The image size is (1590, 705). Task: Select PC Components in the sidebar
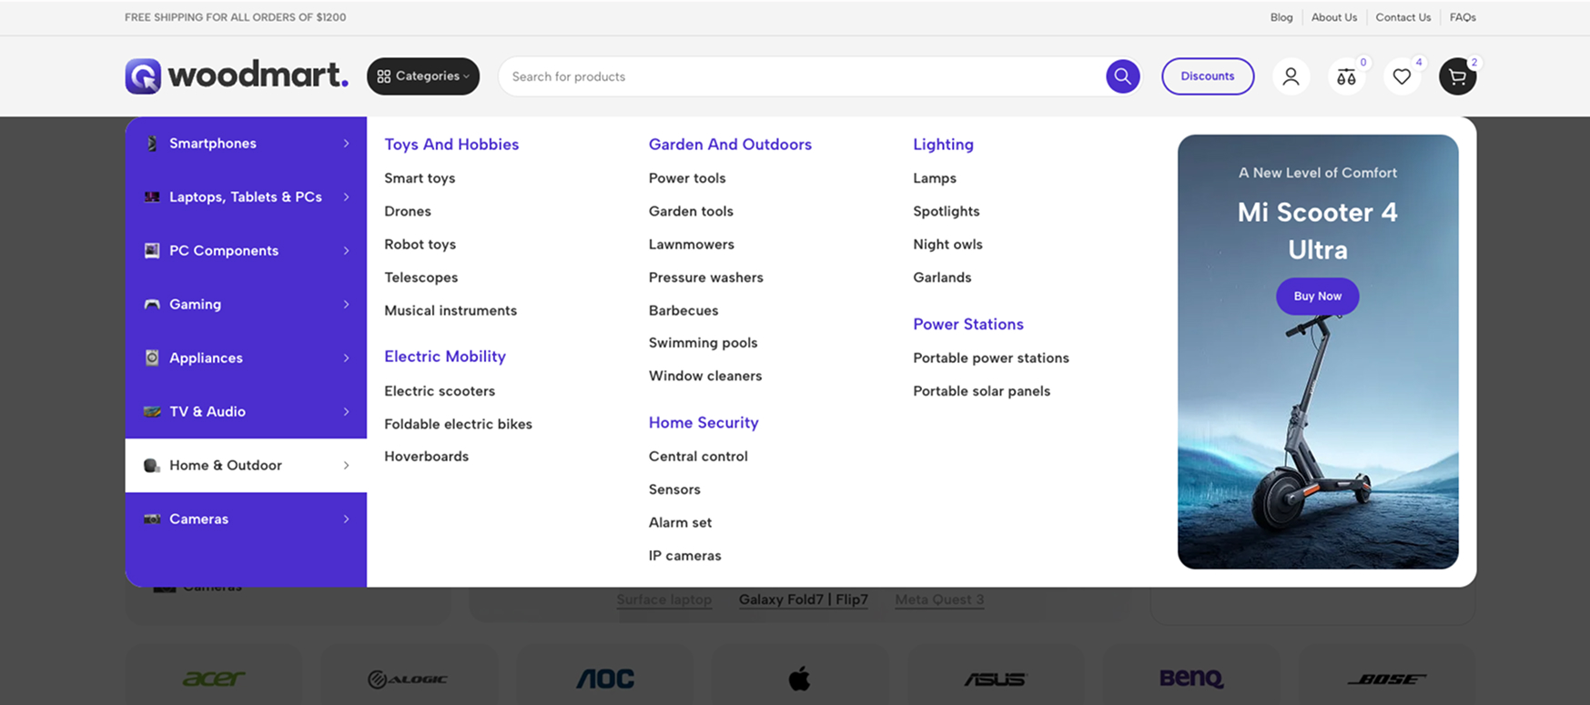coord(224,251)
